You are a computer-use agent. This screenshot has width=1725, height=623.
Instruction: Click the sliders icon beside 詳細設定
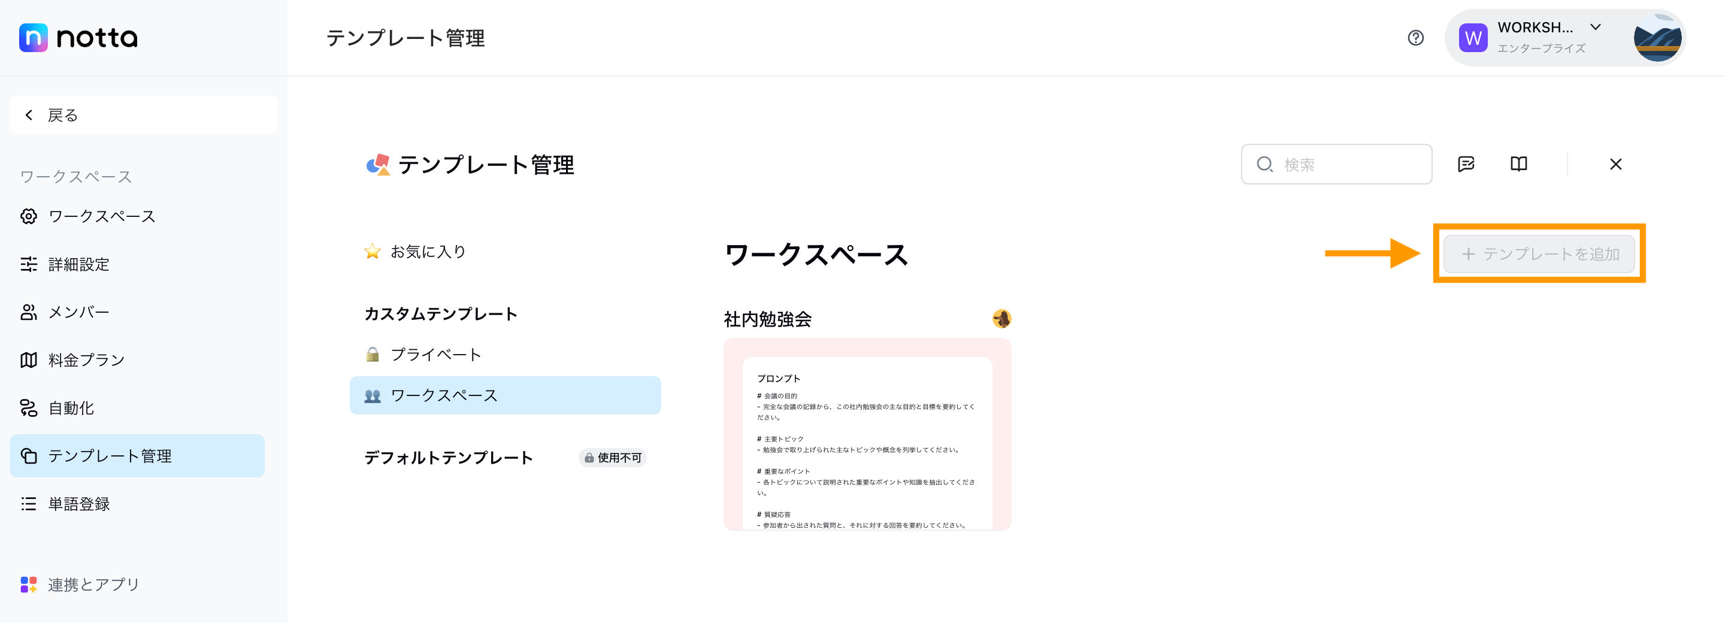click(x=29, y=265)
